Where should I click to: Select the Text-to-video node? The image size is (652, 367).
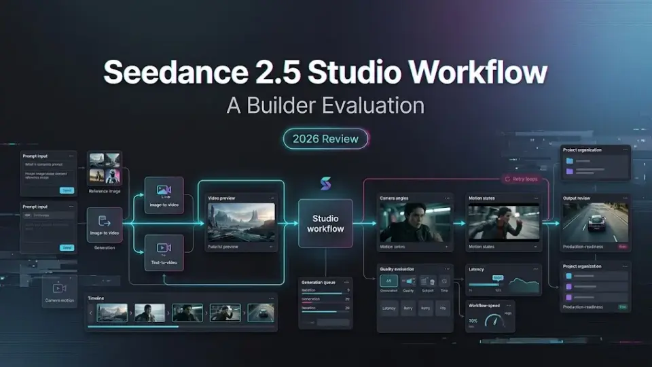pyautogui.click(x=164, y=253)
